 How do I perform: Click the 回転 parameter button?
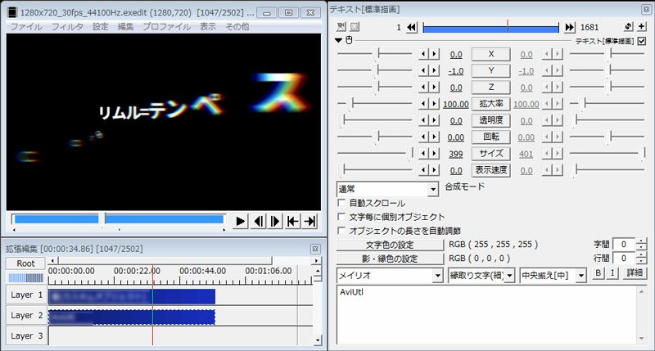click(x=490, y=137)
